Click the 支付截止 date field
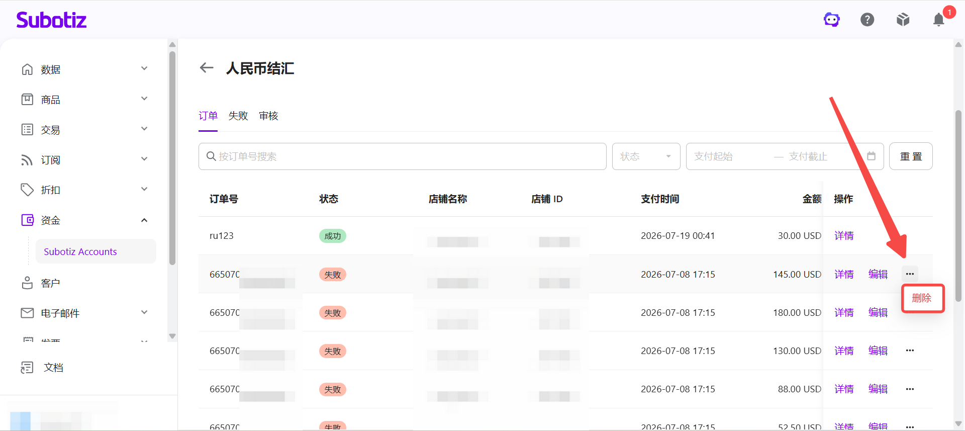Image resolution: width=965 pixels, height=431 pixels. [824, 156]
